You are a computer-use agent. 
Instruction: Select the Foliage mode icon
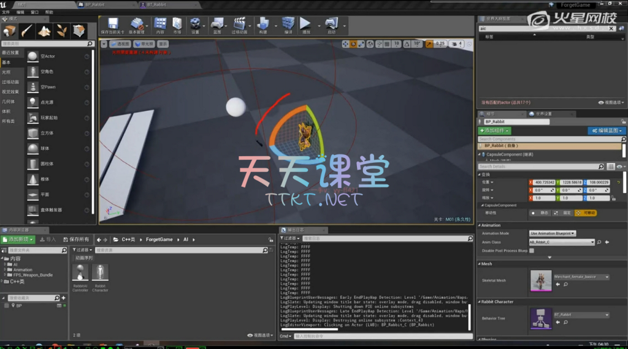[61, 31]
